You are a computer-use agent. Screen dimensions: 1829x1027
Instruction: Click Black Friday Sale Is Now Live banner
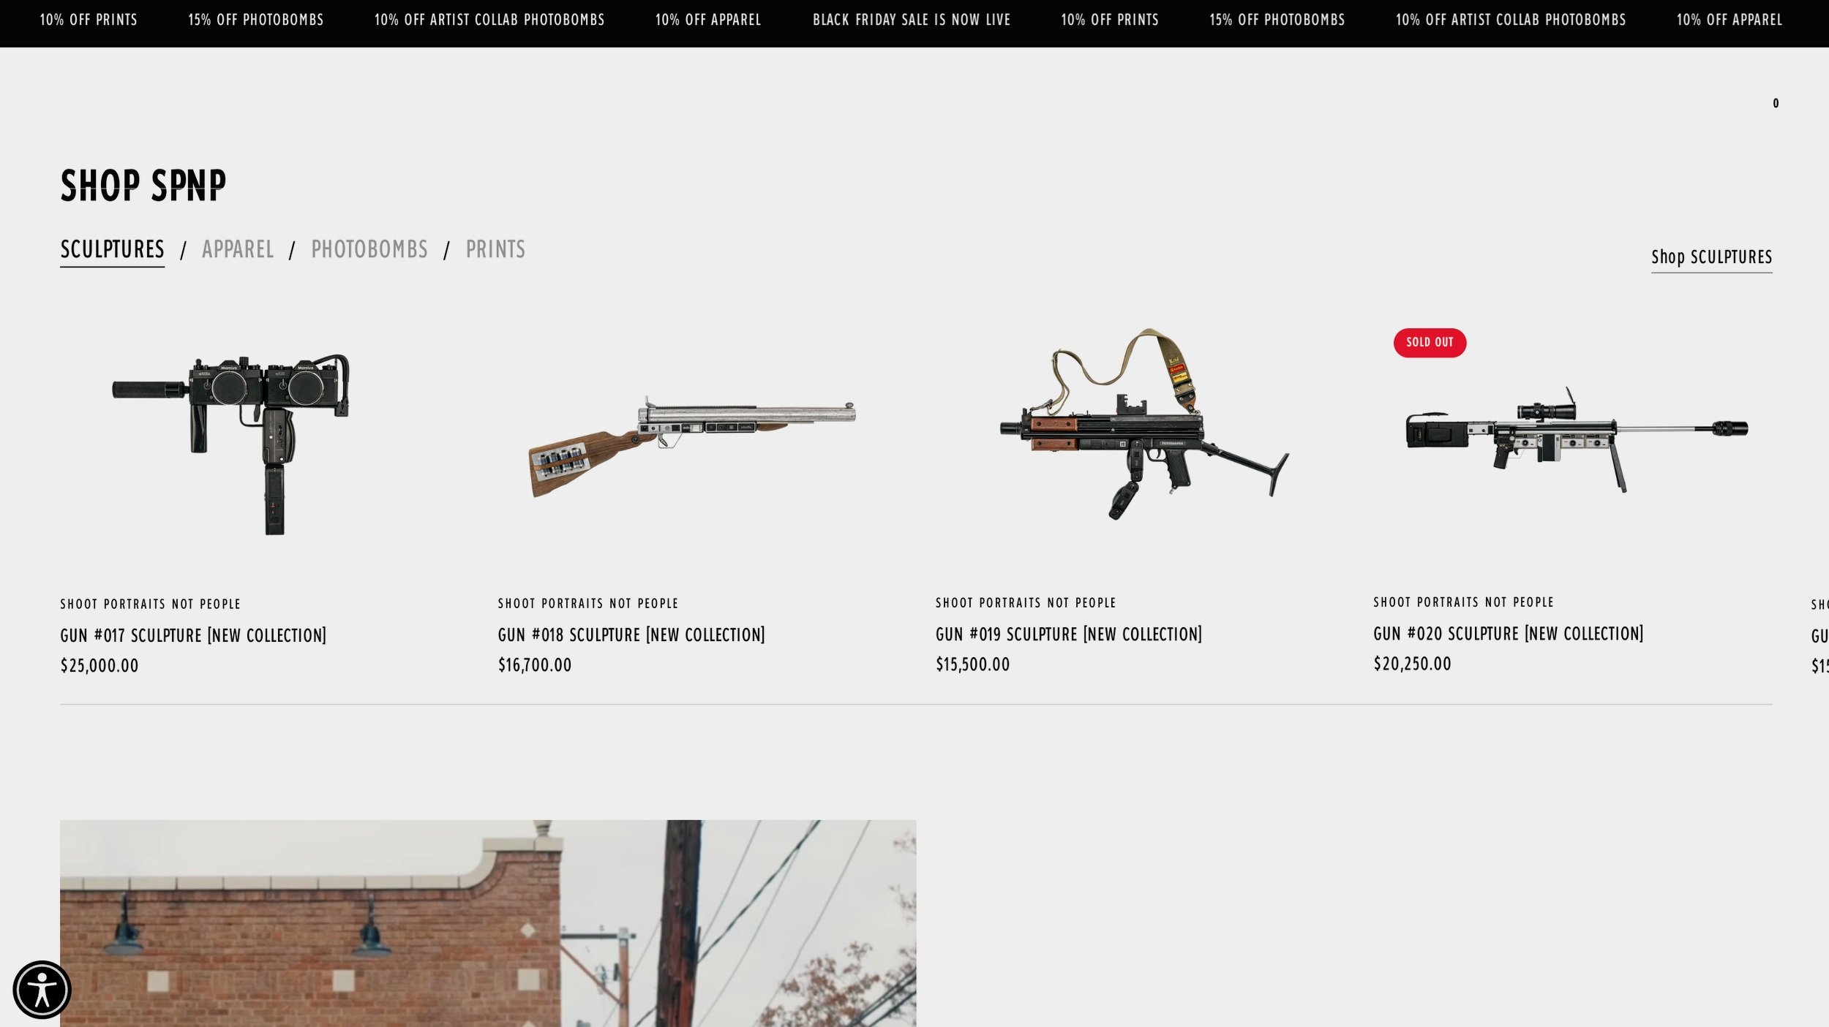[912, 20]
